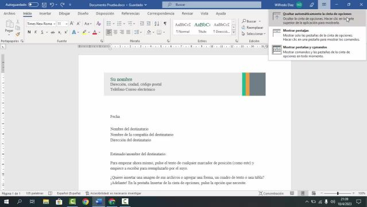Switch to the Referencias tab
This screenshot has height=207, width=367.
pyautogui.click(x=130, y=14)
